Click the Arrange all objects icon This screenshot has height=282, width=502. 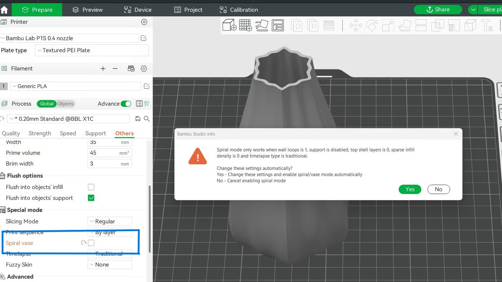pyautogui.click(x=278, y=25)
